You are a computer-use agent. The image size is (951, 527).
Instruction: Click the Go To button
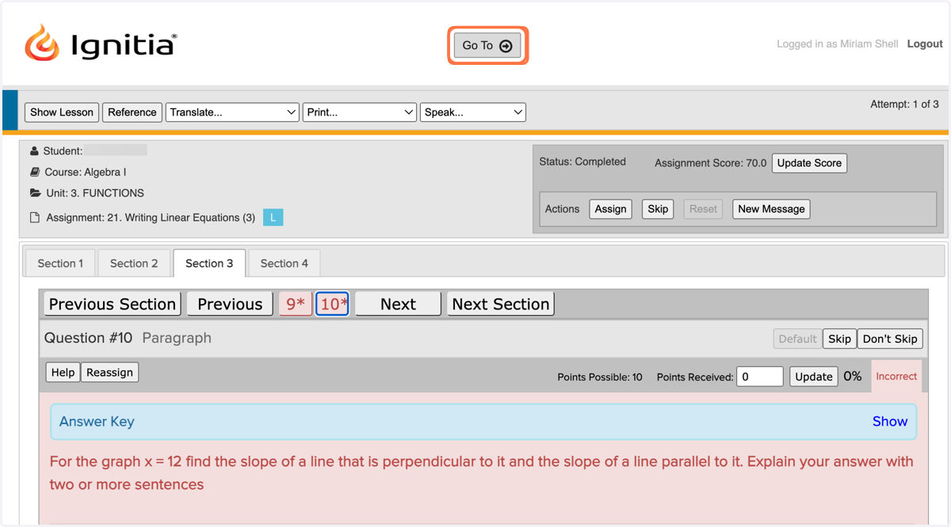(487, 46)
